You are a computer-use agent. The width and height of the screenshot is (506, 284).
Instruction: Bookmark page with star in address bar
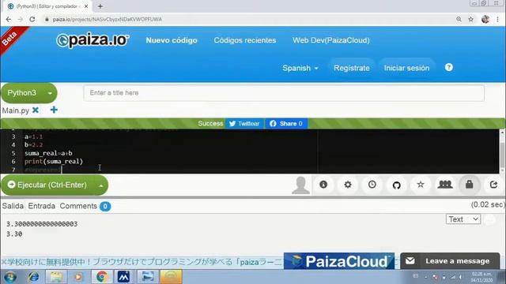[471, 19]
